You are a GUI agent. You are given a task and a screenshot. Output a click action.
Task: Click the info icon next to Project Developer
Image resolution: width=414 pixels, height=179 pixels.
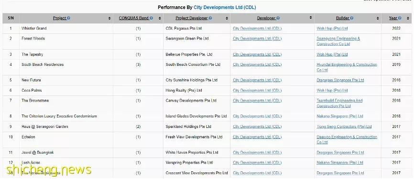click(210, 18)
